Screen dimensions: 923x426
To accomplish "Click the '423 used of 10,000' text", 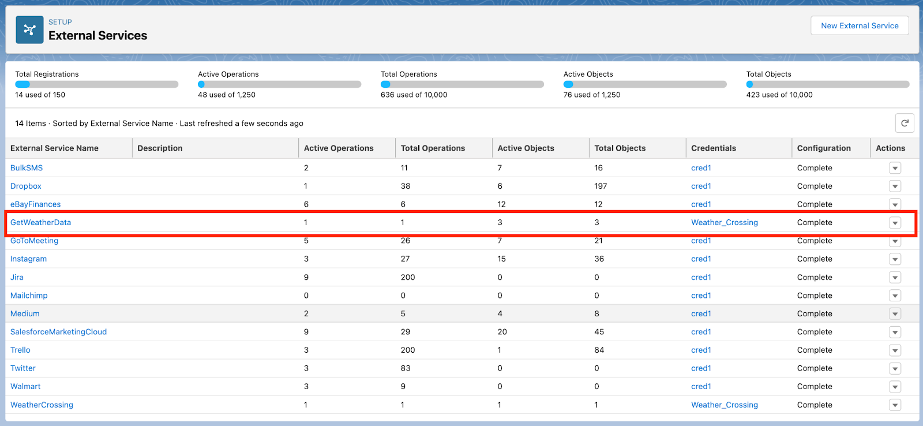I will click(x=779, y=95).
